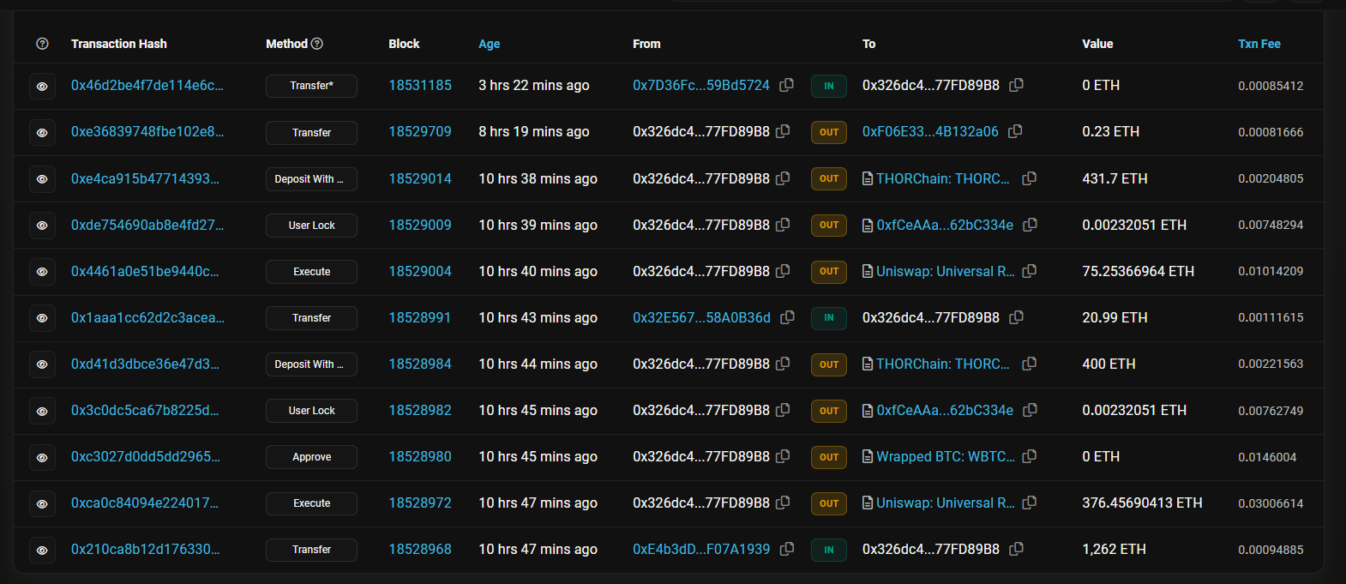Open block 18529004
This screenshot has height=584, width=1346.
click(420, 271)
